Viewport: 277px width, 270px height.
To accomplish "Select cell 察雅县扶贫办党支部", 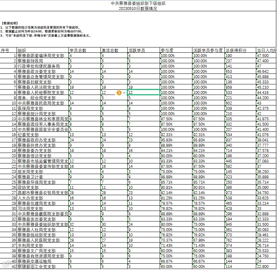I will point(43,146).
